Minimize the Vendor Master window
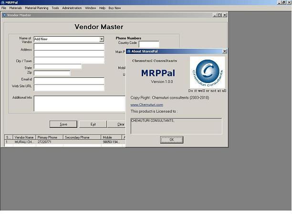Image resolution: width=292 pixels, height=219 pixels. (x=215, y=15)
